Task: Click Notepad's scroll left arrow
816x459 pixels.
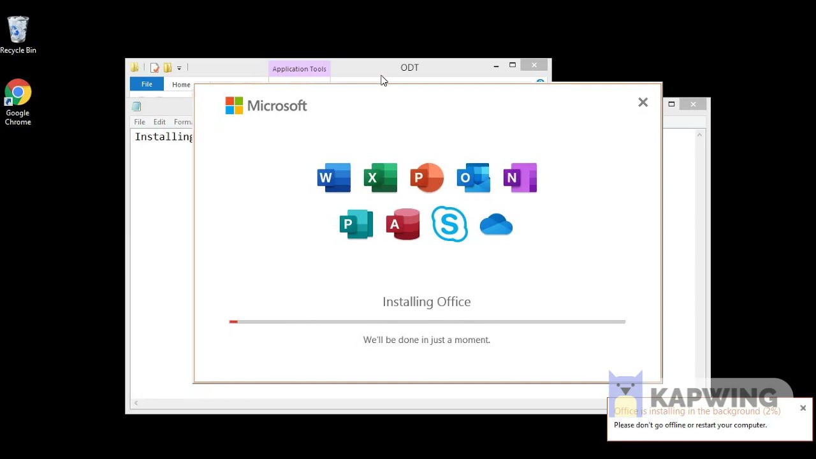Action: coord(136,403)
